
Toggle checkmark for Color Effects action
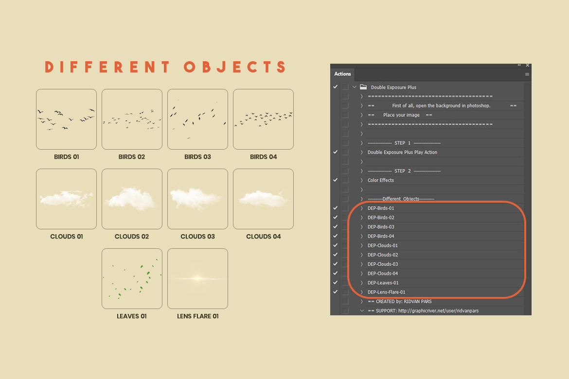point(335,180)
